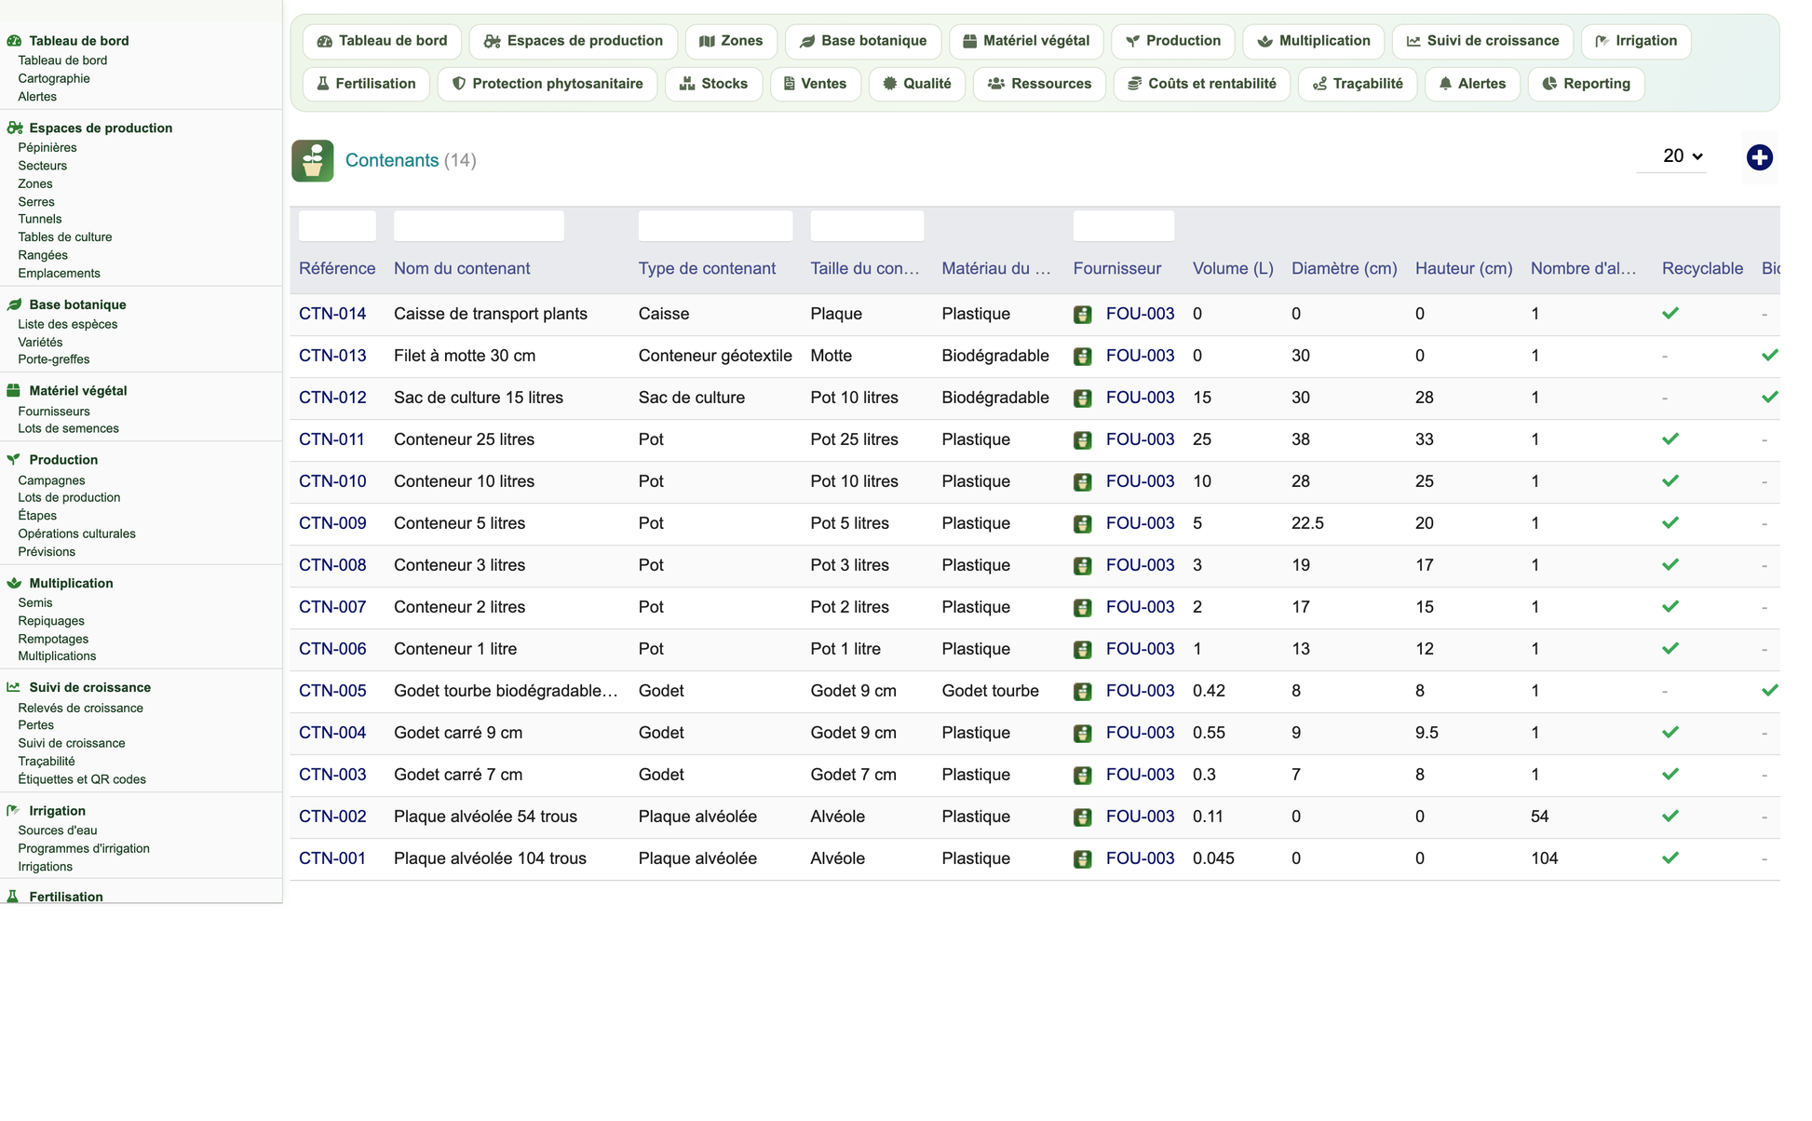Click the Production sidebar seedling icon
Viewport: 1812px width, 1121px height.
pos(14,459)
